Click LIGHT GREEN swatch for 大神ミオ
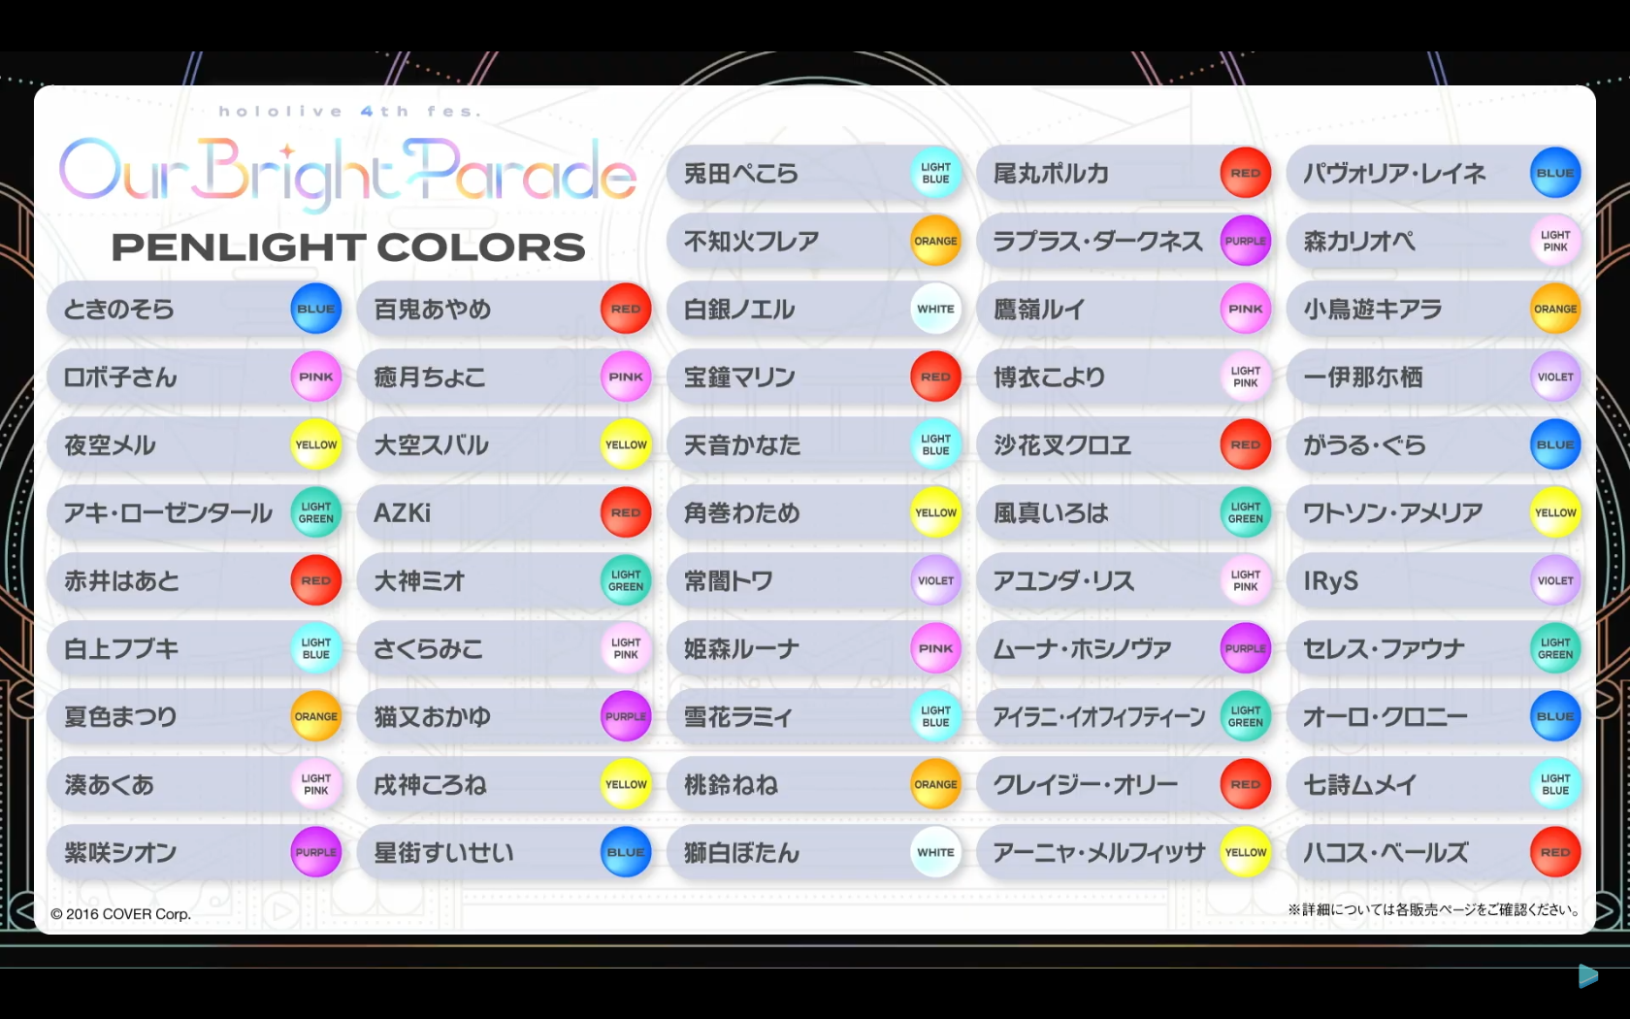The image size is (1630, 1019). pyautogui.click(x=626, y=580)
